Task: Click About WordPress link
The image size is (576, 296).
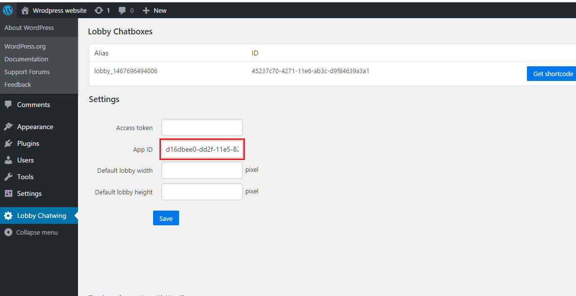Action: pos(29,27)
